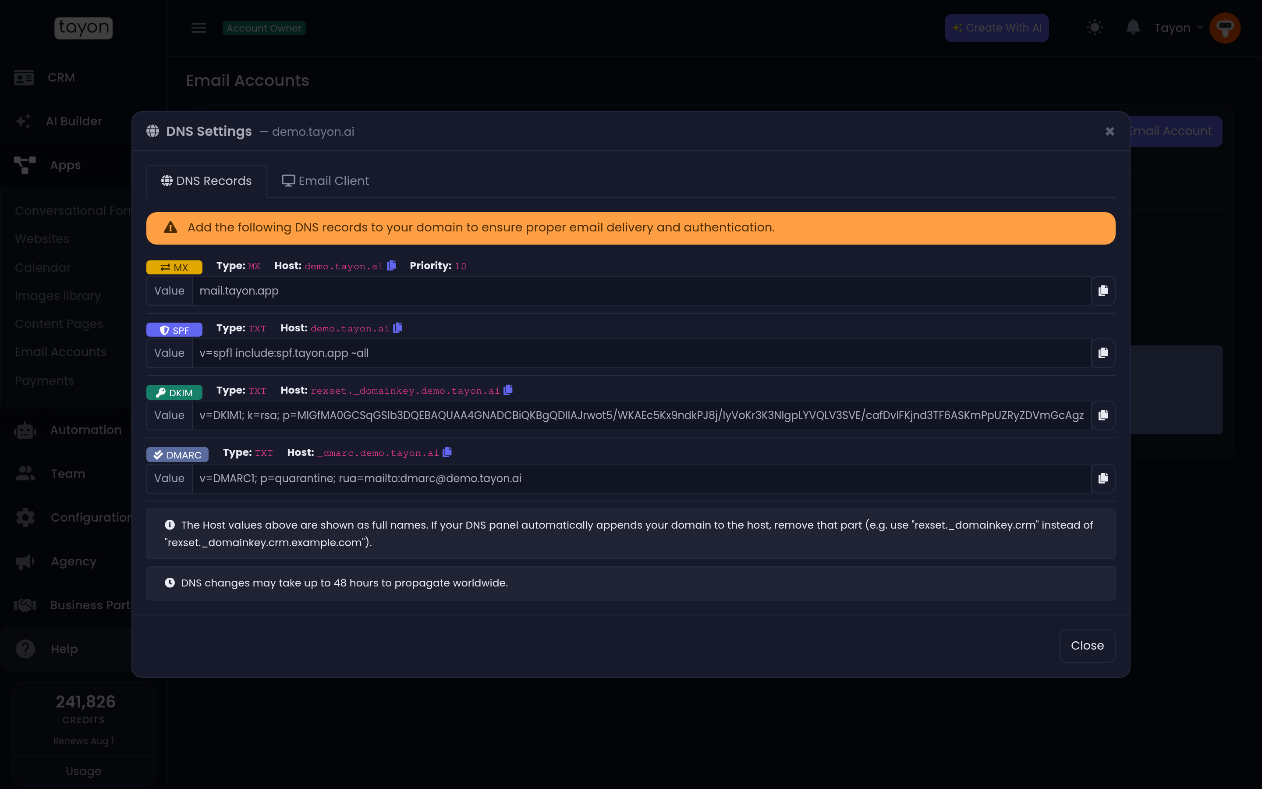The height and width of the screenshot is (789, 1262).
Task: Open the Tayon user dropdown
Action: [x=1178, y=28]
